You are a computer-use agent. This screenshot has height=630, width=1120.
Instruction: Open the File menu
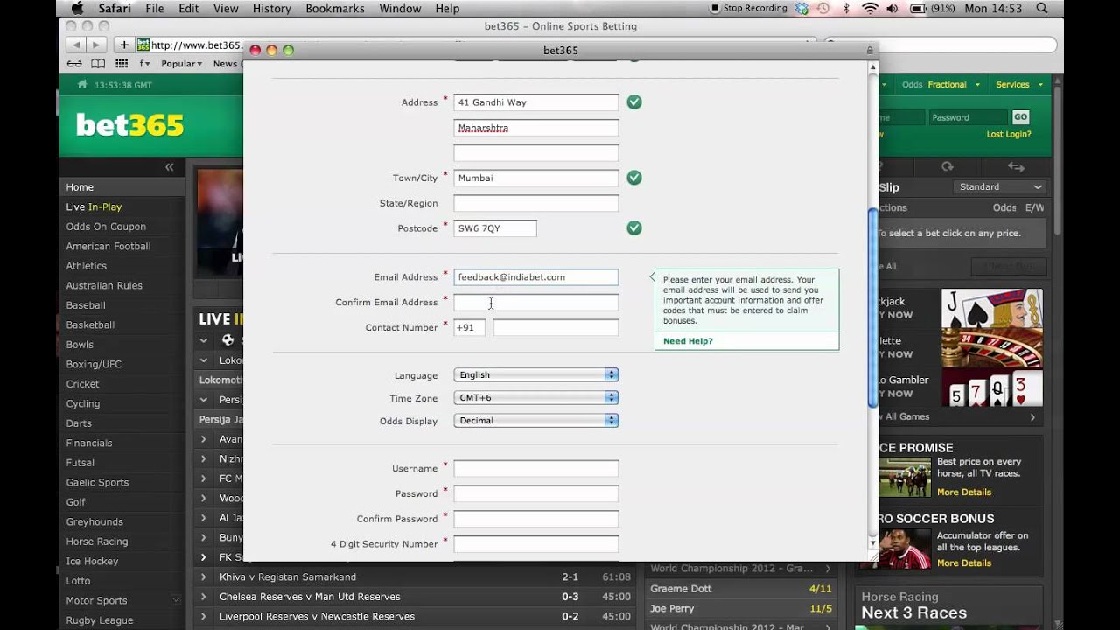pyautogui.click(x=155, y=9)
